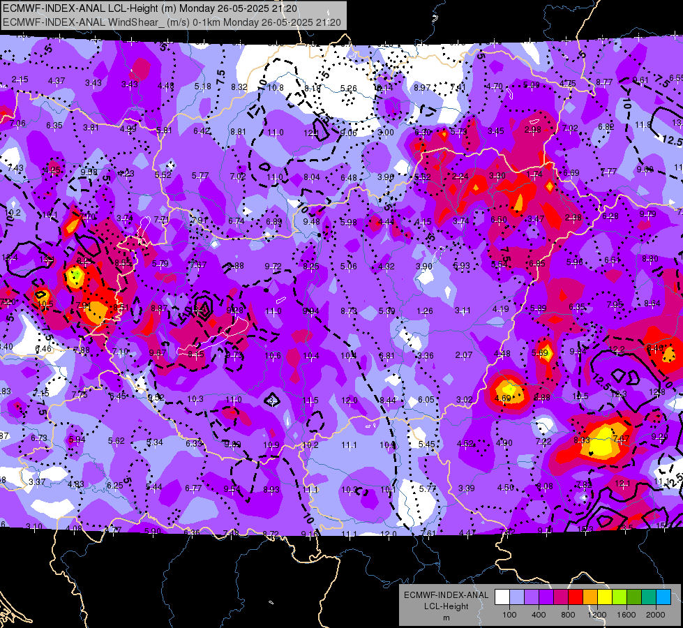Click the wind shear value 6.82
This screenshot has width=683, height=628.
click(x=606, y=127)
